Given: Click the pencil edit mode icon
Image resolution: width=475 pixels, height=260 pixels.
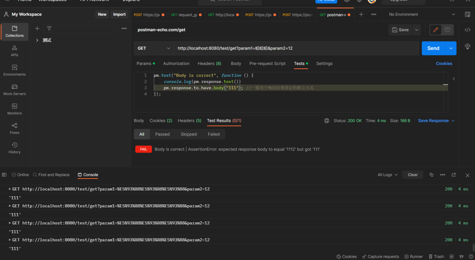Looking at the screenshot, I should tap(435, 30).
